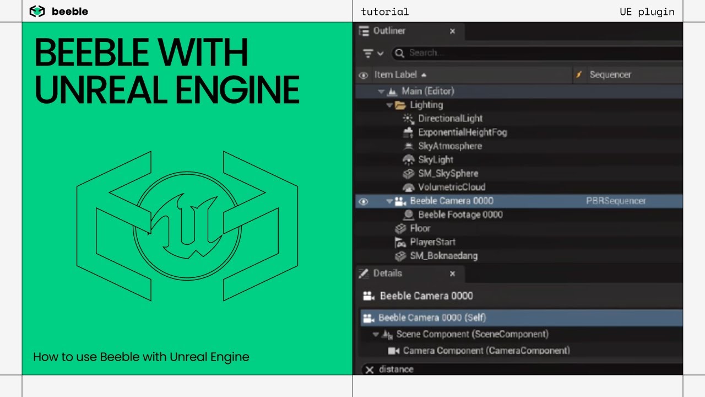This screenshot has width=705, height=397.
Task: Click the VolumetricCloud icon
Action: (408, 187)
